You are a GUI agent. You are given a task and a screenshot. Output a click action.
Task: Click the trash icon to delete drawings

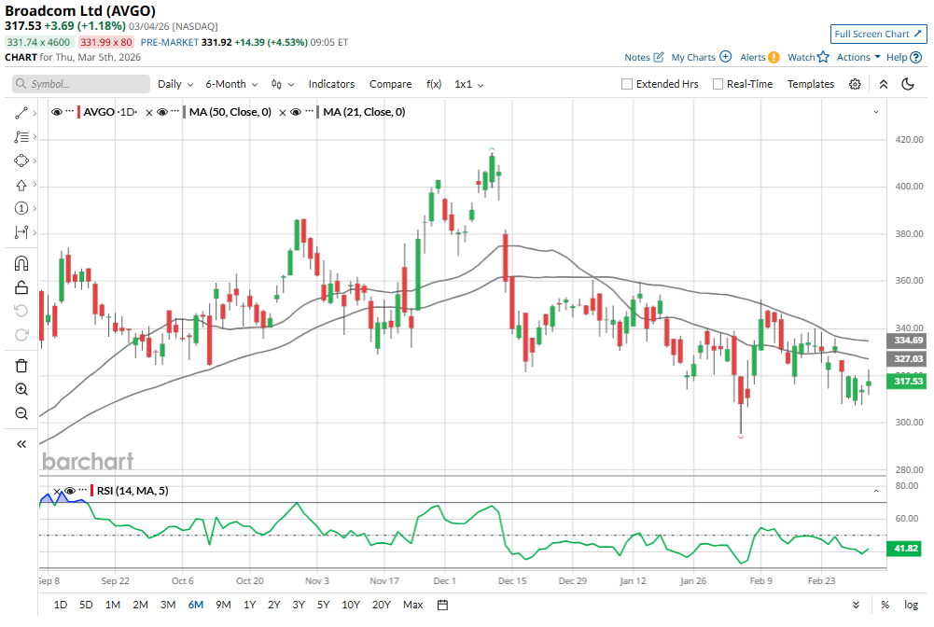coord(21,365)
